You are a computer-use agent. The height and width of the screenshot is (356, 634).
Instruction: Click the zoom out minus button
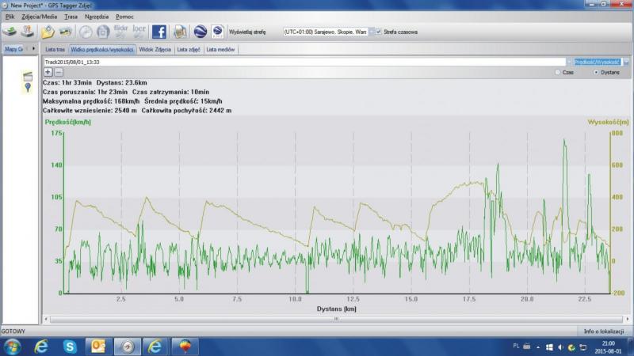coord(58,72)
